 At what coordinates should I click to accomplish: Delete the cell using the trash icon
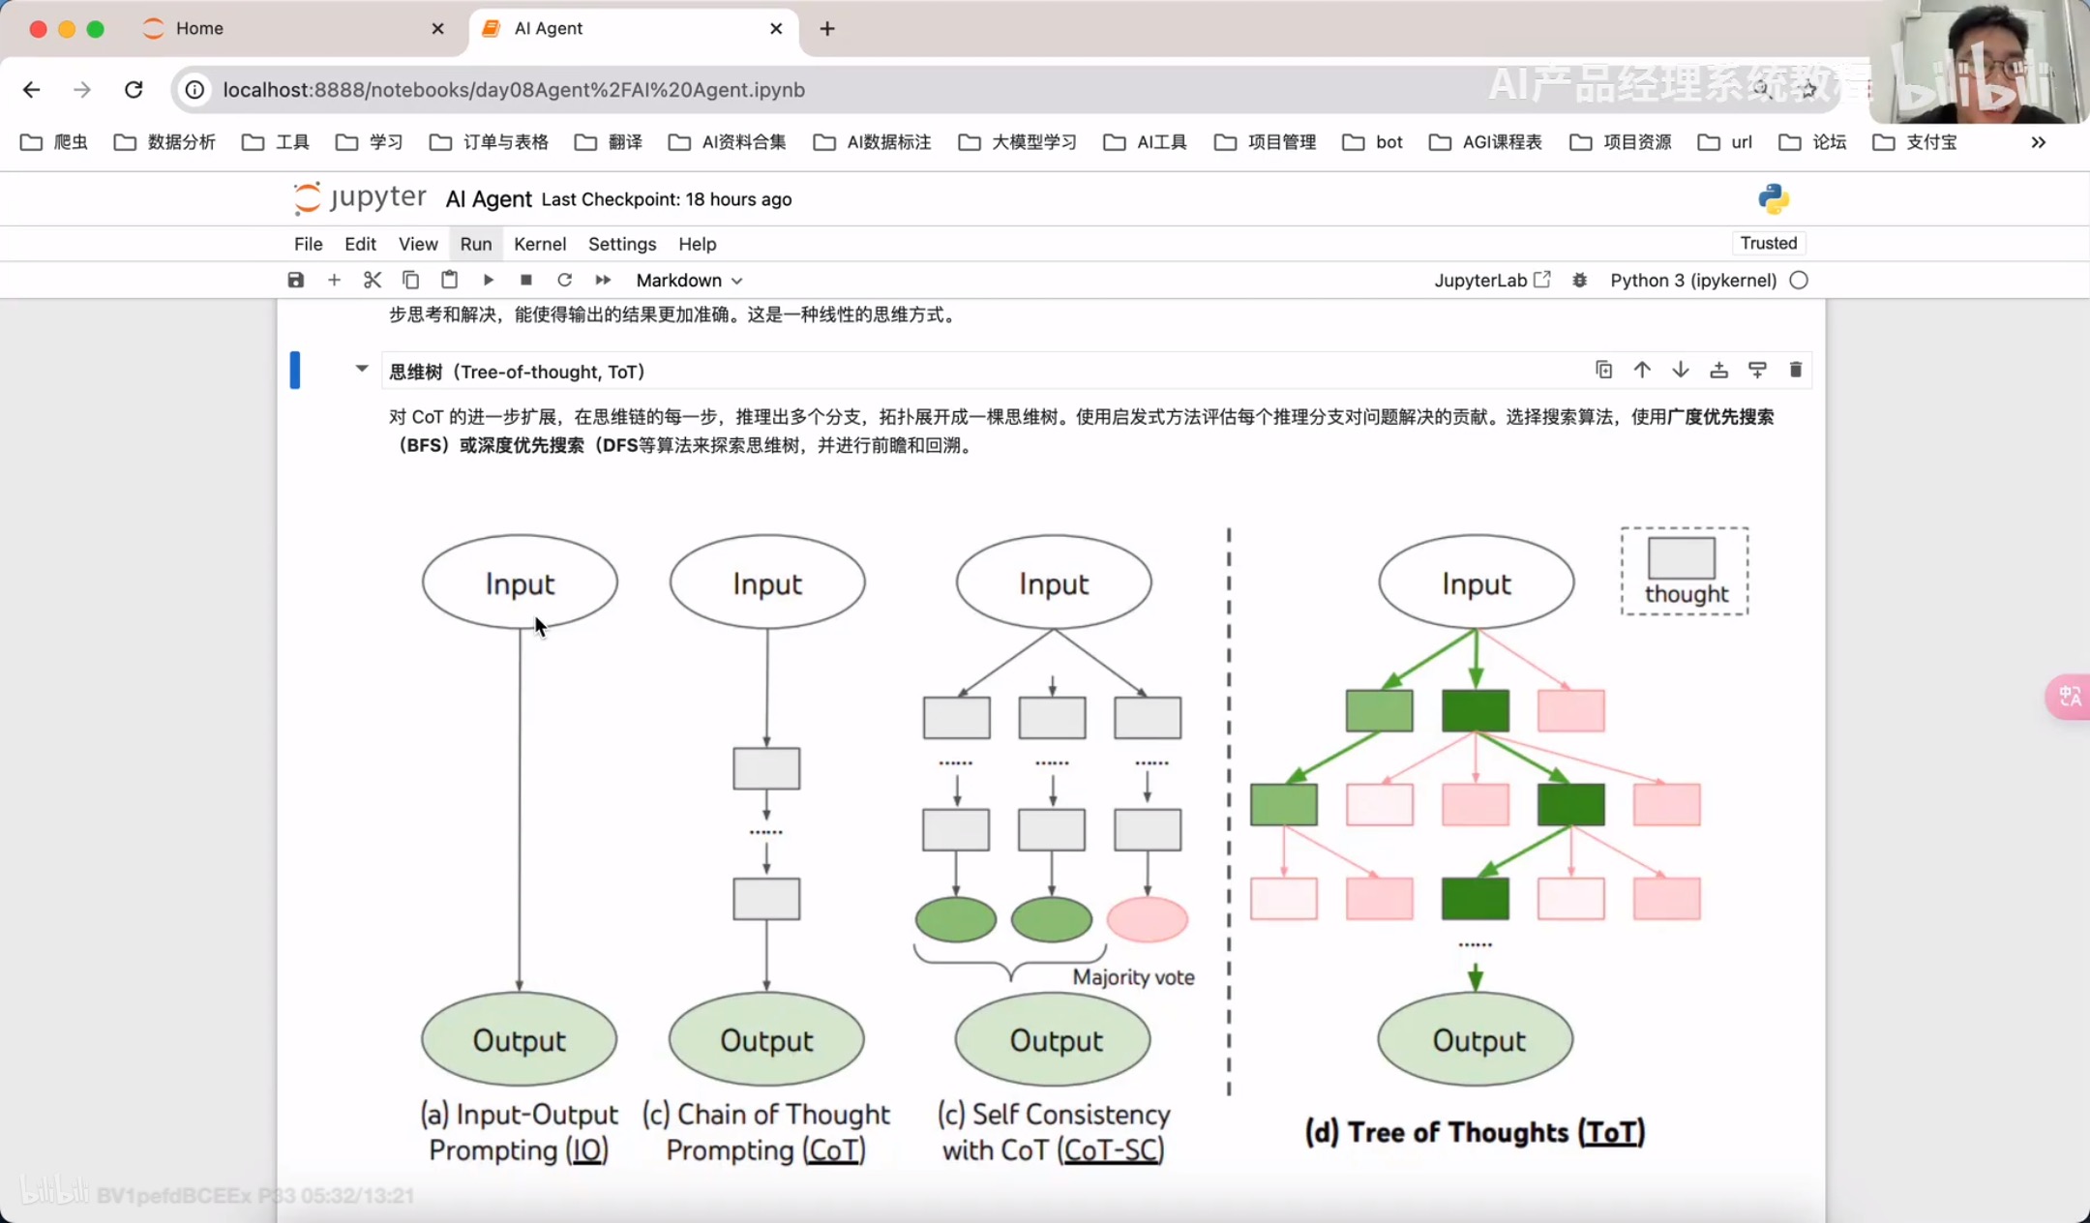(x=1796, y=371)
